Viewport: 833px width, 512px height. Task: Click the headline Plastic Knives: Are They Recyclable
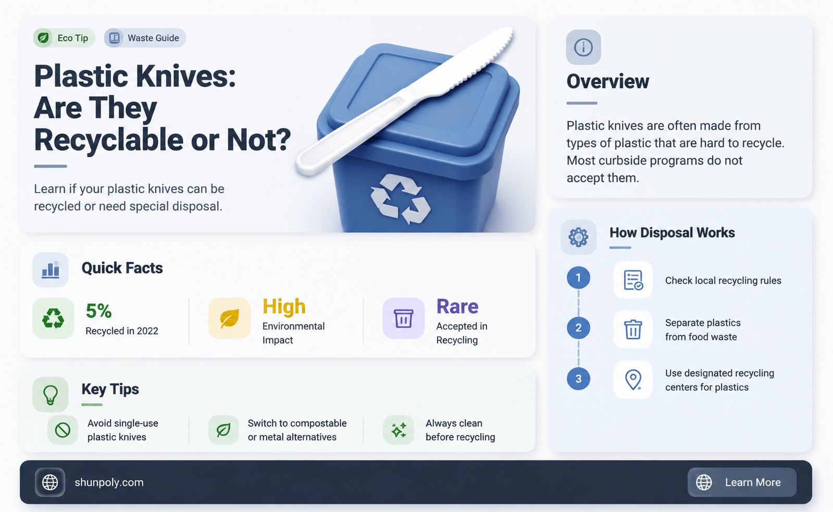coord(162,108)
